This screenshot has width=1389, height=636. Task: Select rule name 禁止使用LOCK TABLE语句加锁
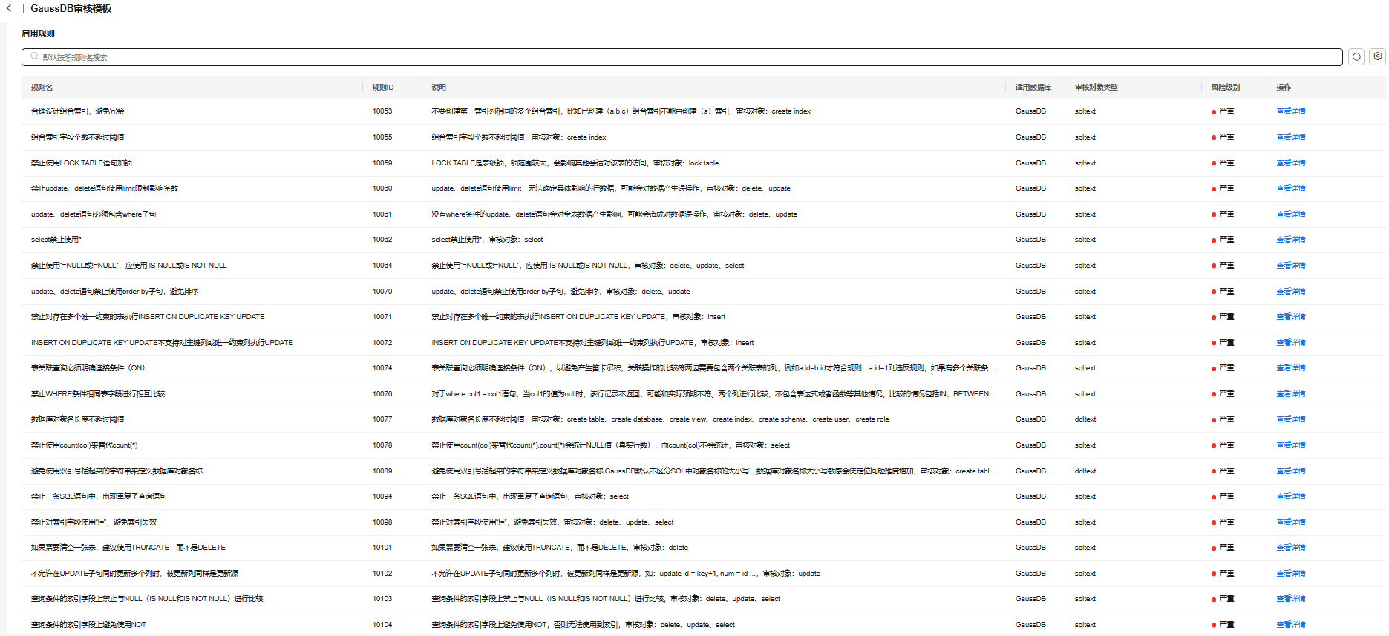point(82,163)
